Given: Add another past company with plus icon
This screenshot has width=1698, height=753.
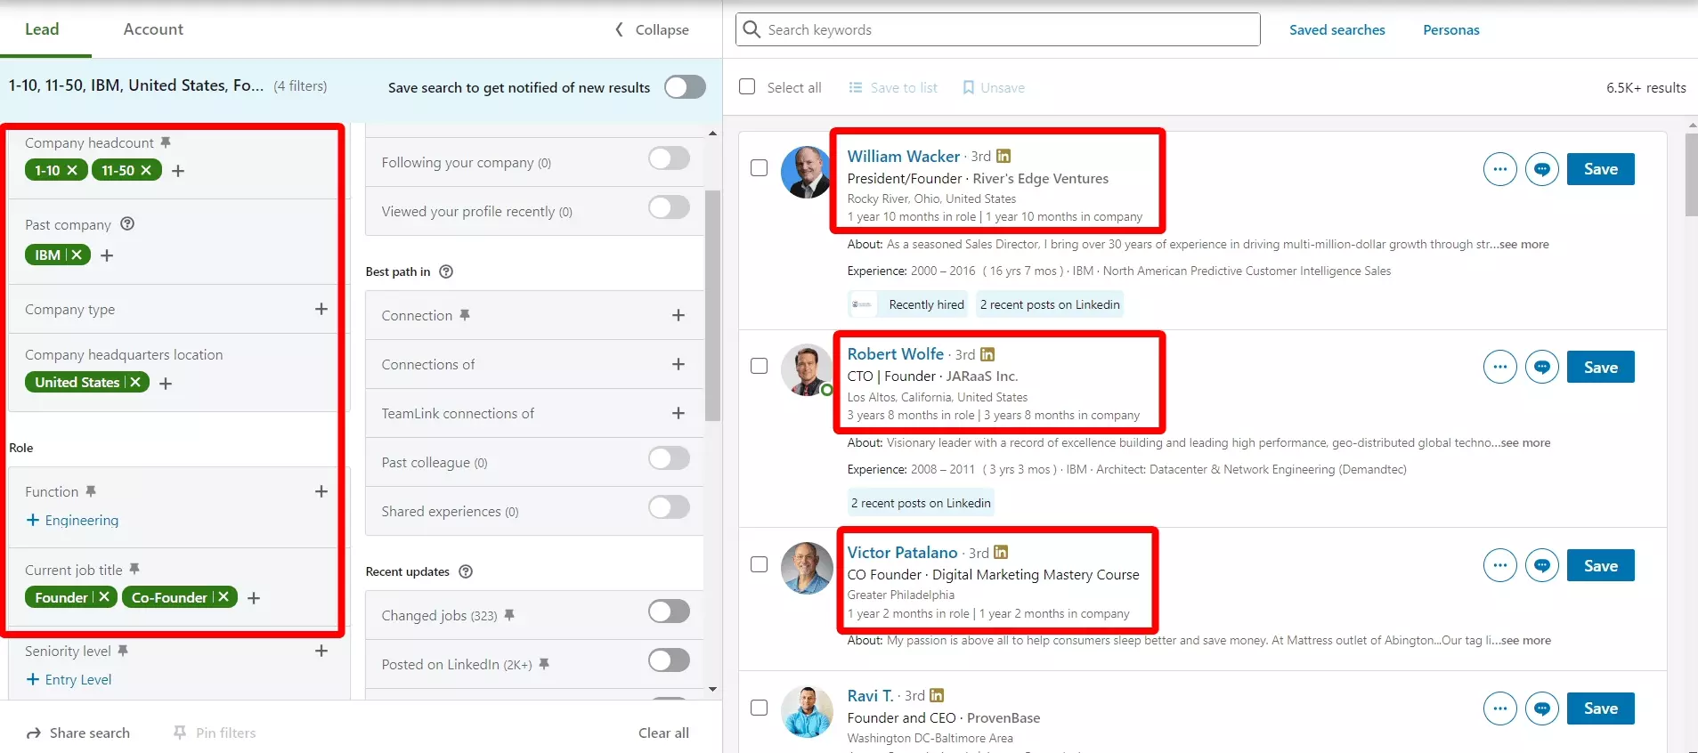Looking at the screenshot, I should click(107, 255).
